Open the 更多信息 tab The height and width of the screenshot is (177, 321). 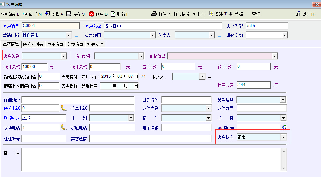click(x=55, y=44)
